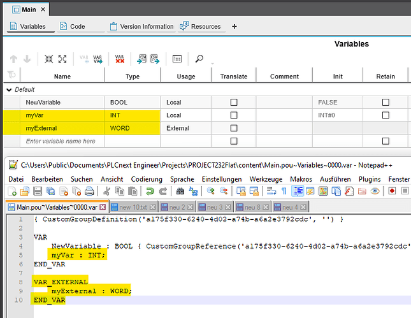Switch to new 10.txt tab
The width and height of the screenshot is (411, 318).
(133, 207)
